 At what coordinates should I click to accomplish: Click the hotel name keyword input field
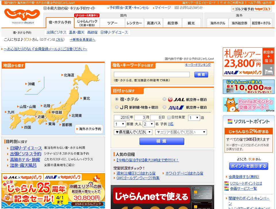152,75
